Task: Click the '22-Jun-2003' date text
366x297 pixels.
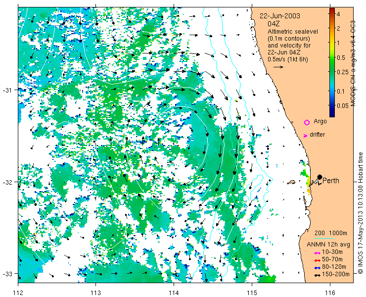Action: coord(280,16)
